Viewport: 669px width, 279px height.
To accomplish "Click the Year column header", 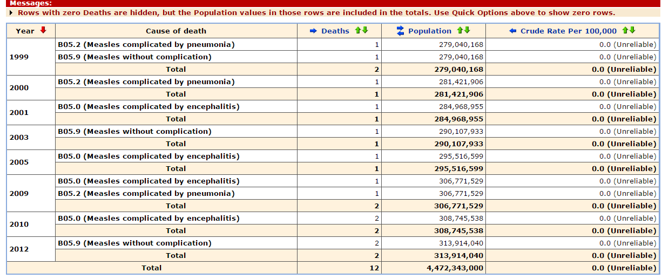I will [25, 31].
